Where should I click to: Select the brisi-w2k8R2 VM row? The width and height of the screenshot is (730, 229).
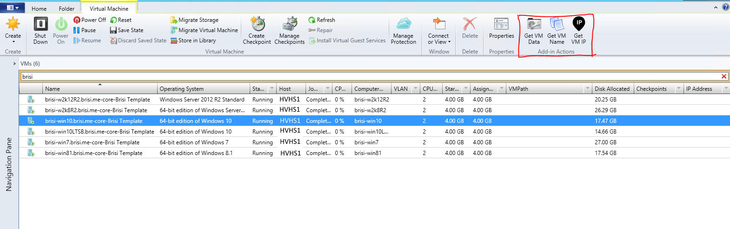[x=374, y=110]
